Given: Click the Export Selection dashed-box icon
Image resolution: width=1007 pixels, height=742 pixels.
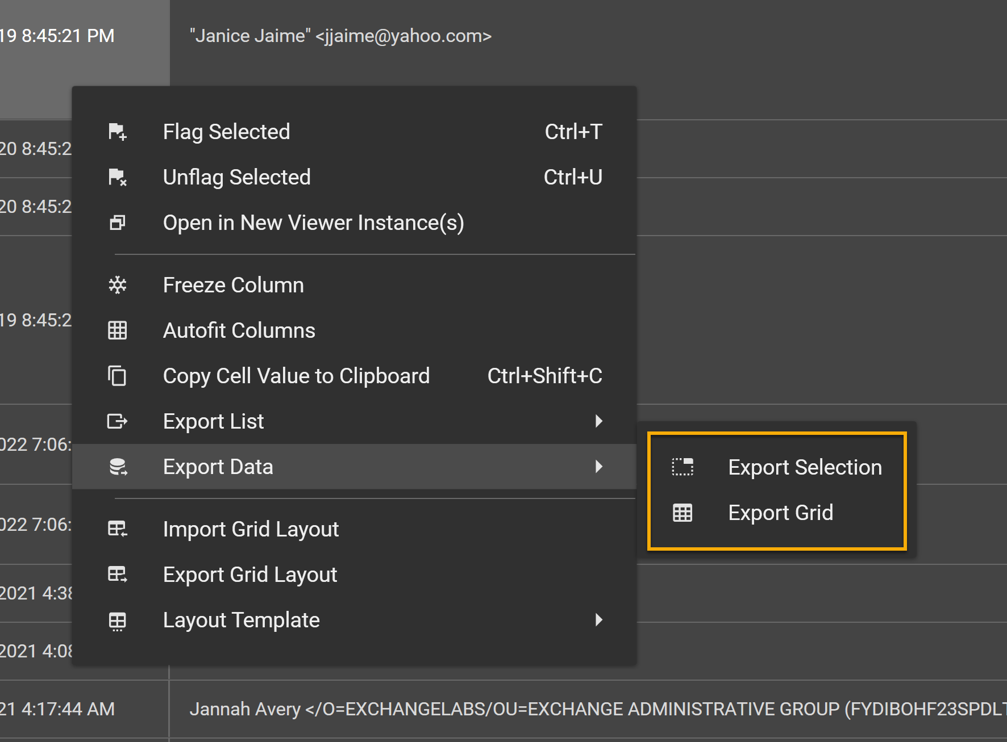Looking at the screenshot, I should pyautogui.click(x=683, y=467).
